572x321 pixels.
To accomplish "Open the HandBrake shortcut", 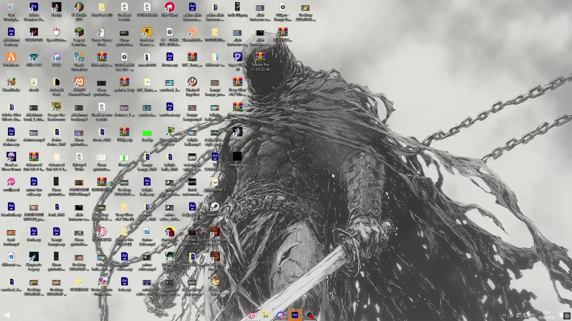I will pyautogui.click(x=11, y=85).
